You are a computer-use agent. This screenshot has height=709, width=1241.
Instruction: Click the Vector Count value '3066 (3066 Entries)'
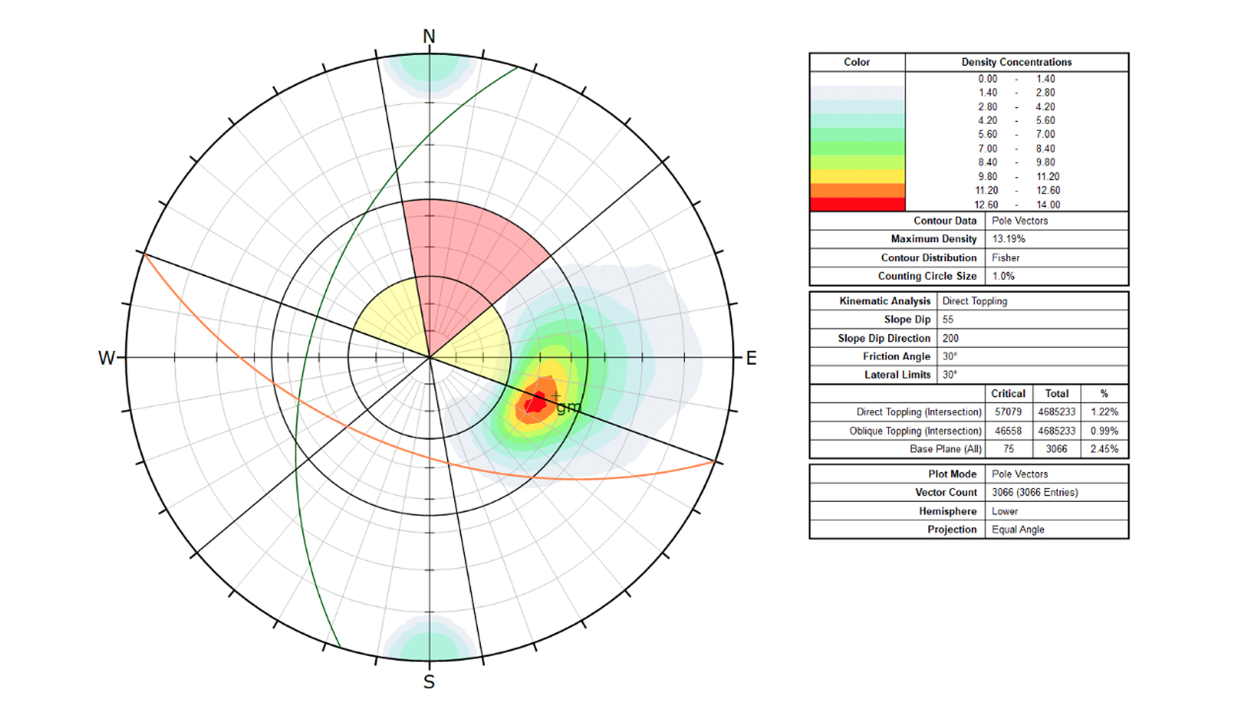[x=1035, y=493]
